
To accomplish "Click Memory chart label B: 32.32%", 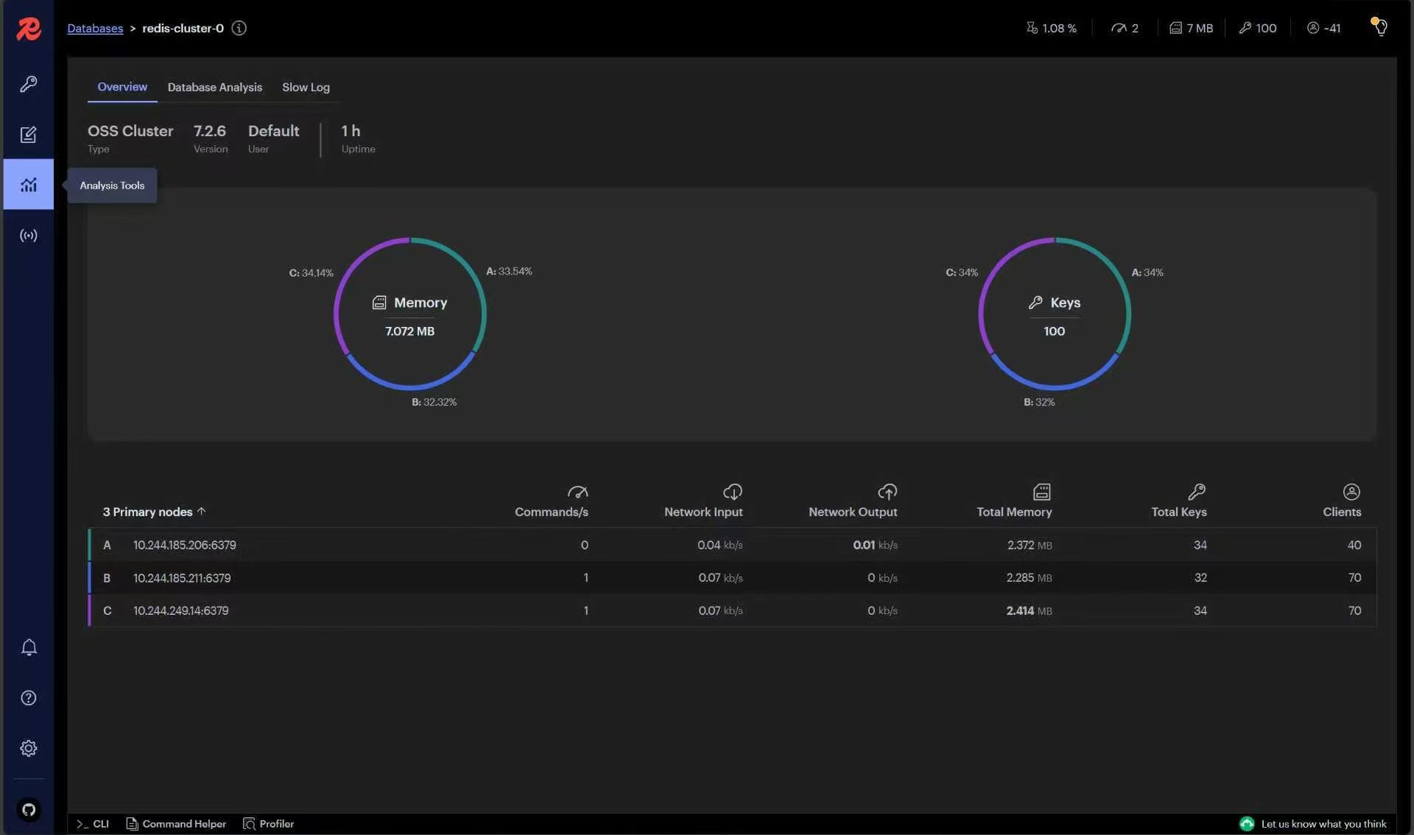I will pos(434,402).
